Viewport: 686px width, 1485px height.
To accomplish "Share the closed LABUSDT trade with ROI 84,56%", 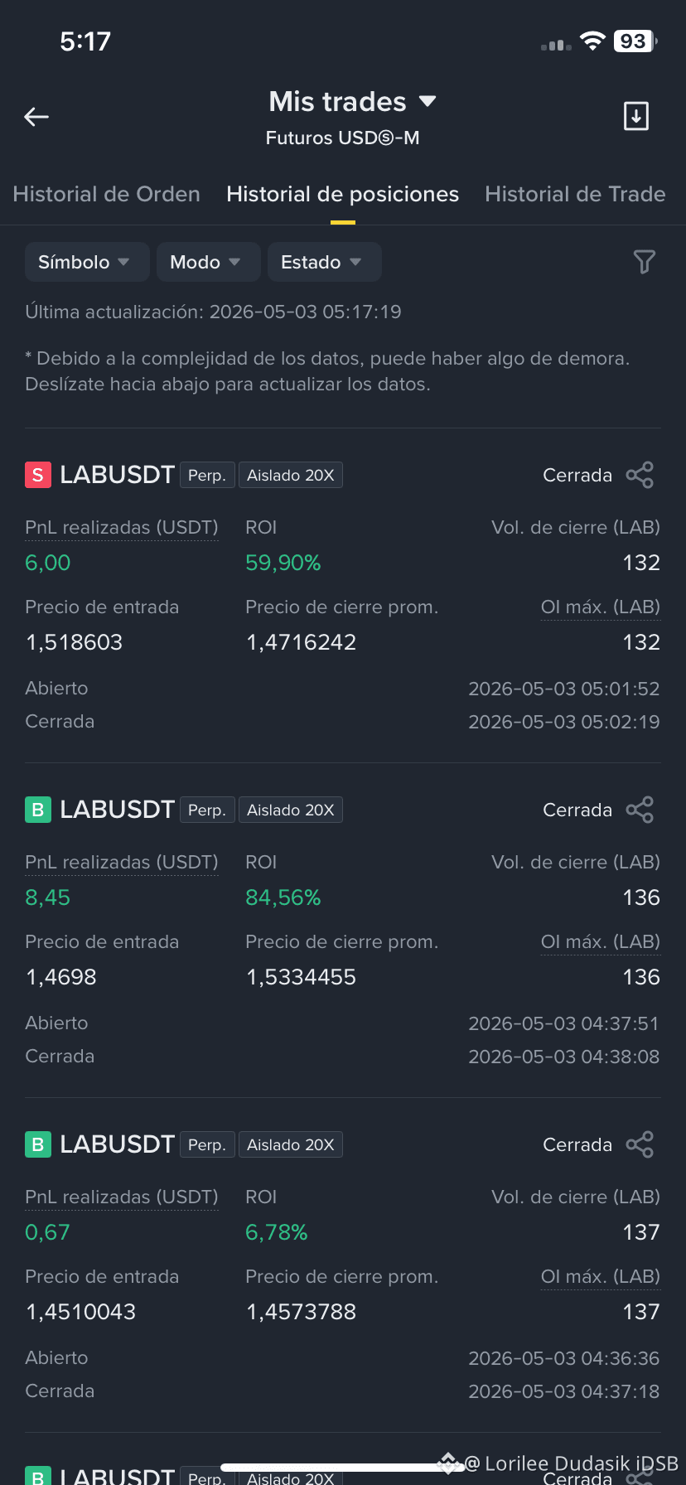I will coord(640,810).
